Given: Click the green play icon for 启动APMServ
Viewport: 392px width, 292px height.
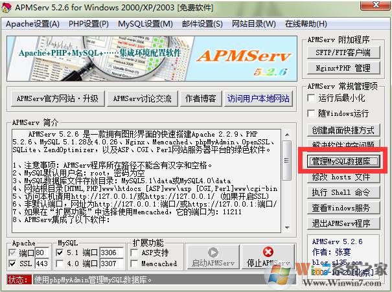Looking at the screenshot, I should click(x=213, y=252).
